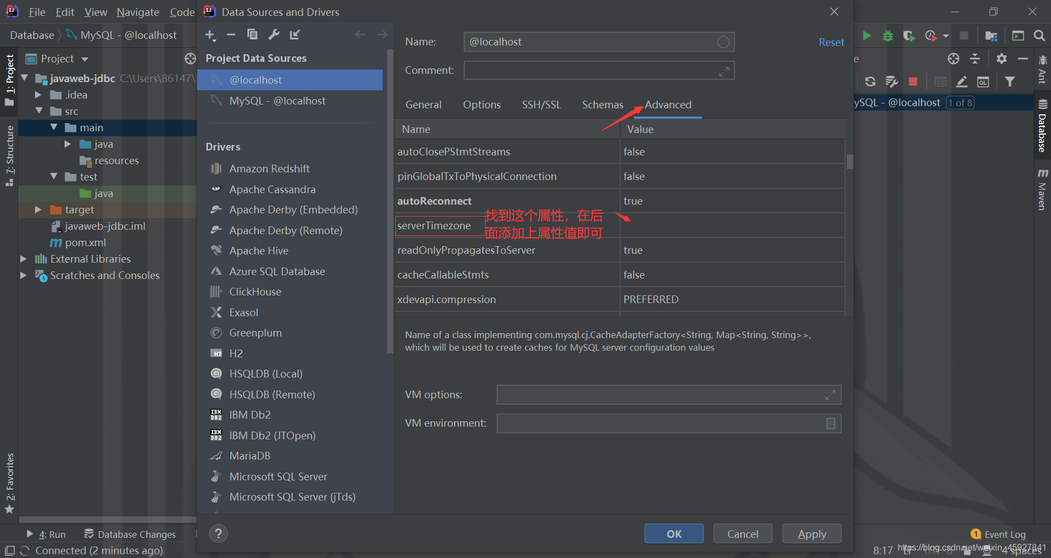Click the filter funnel icon in the Database panel
Image resolution: width=1051 pixels, height=558 pixels.
1010,82
